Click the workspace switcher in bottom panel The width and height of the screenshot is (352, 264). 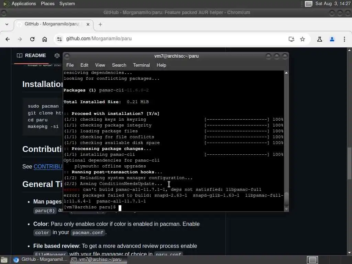(x=312, y=260)
